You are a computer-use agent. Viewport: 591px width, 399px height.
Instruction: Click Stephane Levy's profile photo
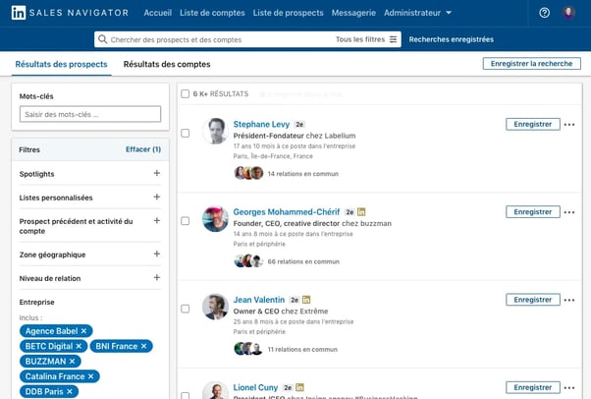[215, 131]
